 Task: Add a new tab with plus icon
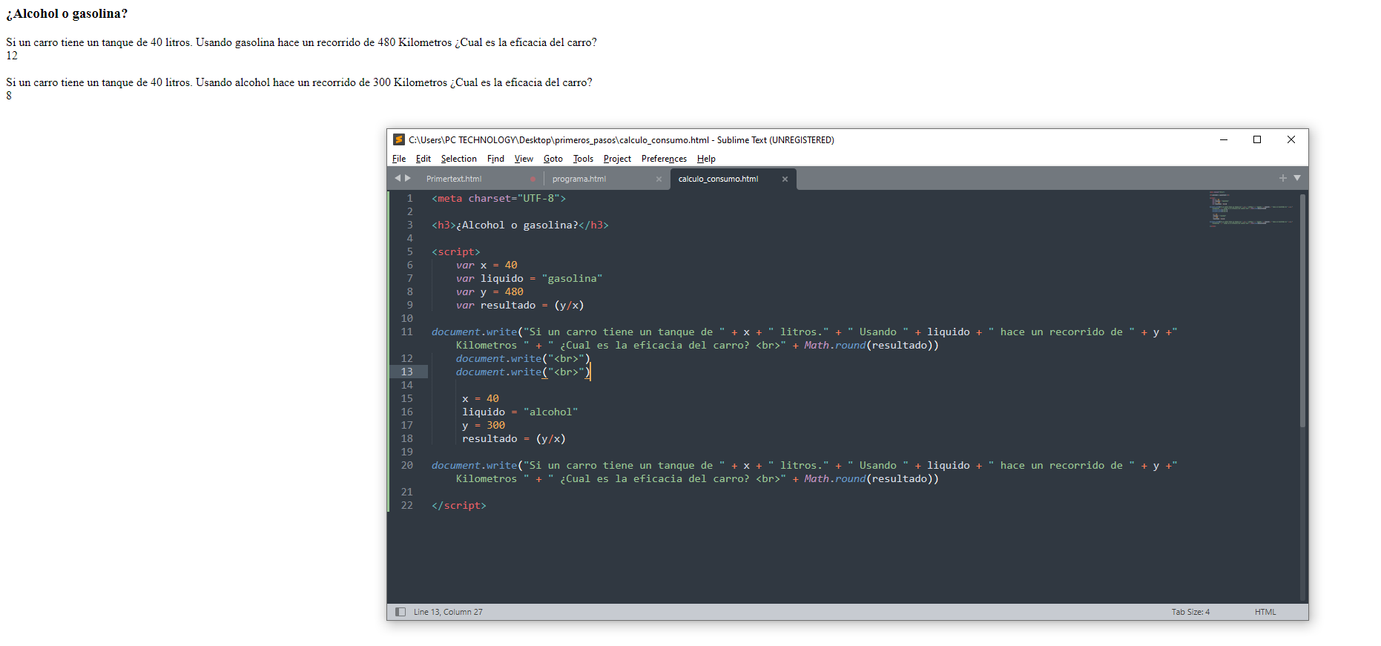point(1282,178)
